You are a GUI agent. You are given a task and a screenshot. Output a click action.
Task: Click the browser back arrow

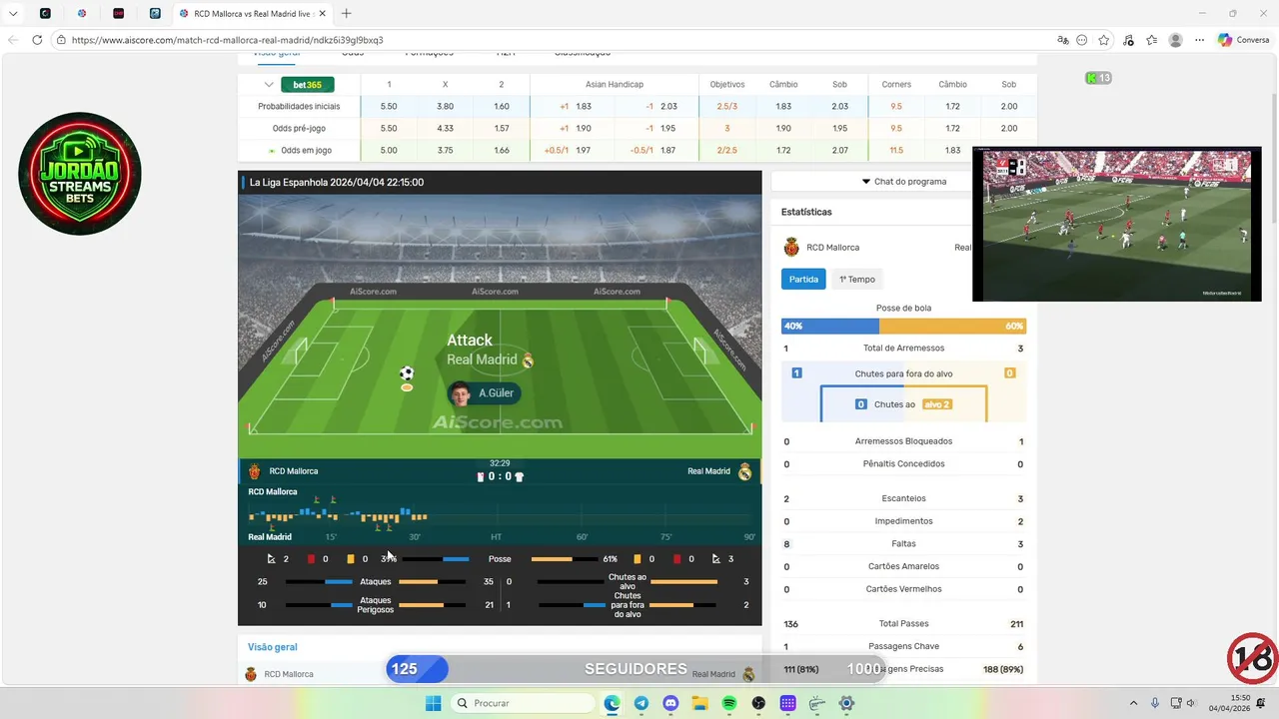click(x=13, y=40)
